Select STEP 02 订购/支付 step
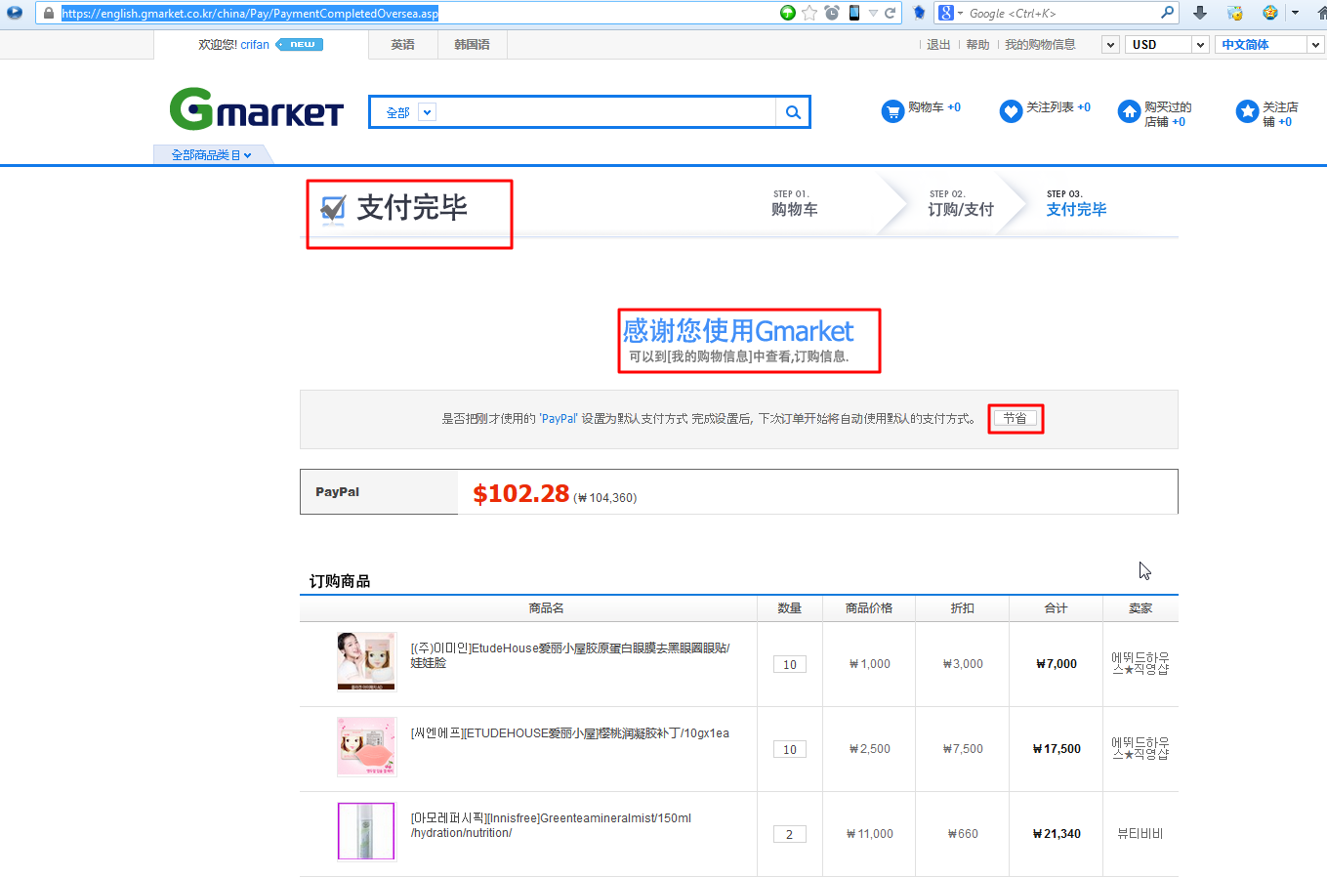 (x=961, y=204)
